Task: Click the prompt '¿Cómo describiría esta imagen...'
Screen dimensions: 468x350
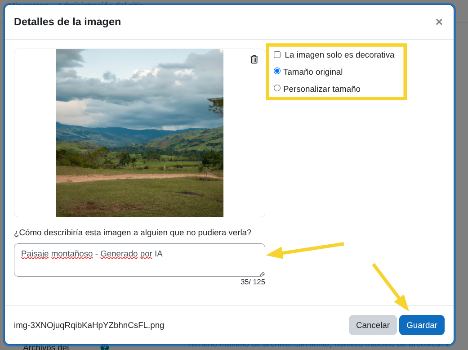Action: click(x=133, y=233)
